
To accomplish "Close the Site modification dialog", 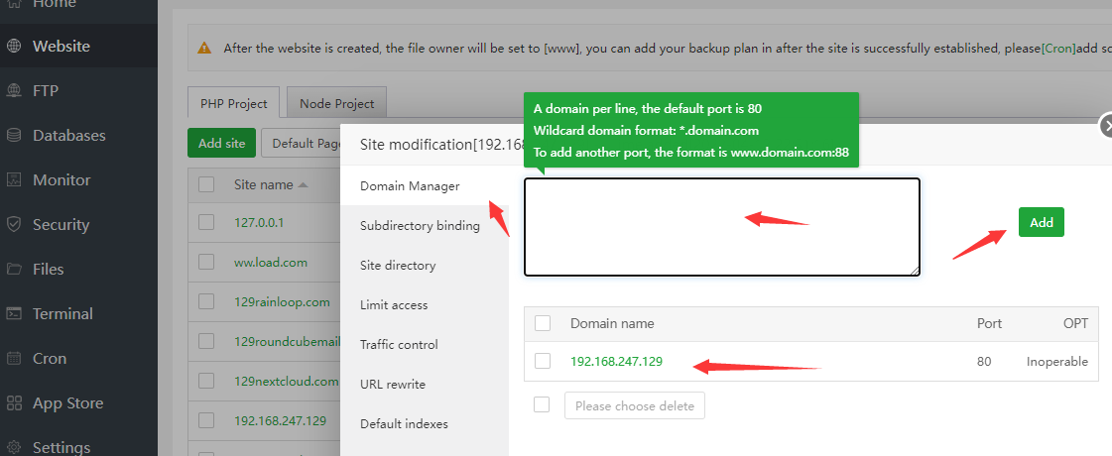I will click(x=1106, y=126).
